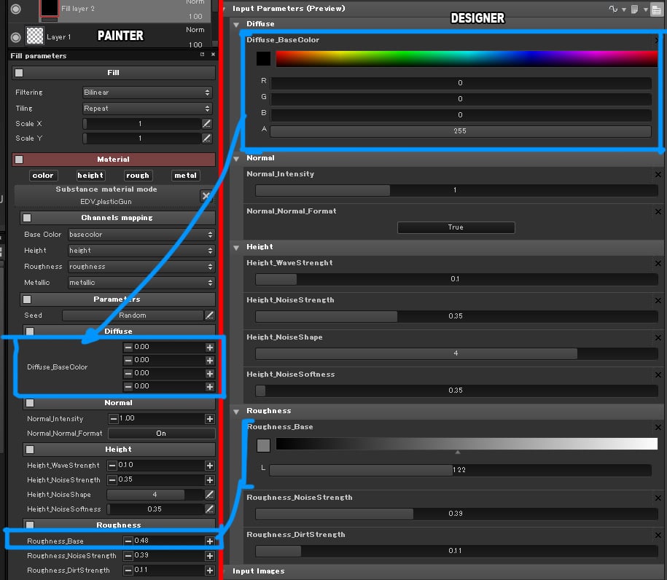The image size is (667, 580).
Task: Click the Material section header button
Action: click(114, 159)
